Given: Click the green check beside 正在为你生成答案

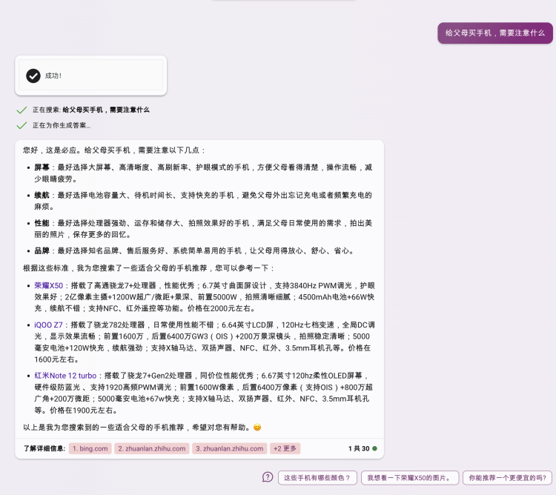Looking at the screenshot, I should point(21,125).
